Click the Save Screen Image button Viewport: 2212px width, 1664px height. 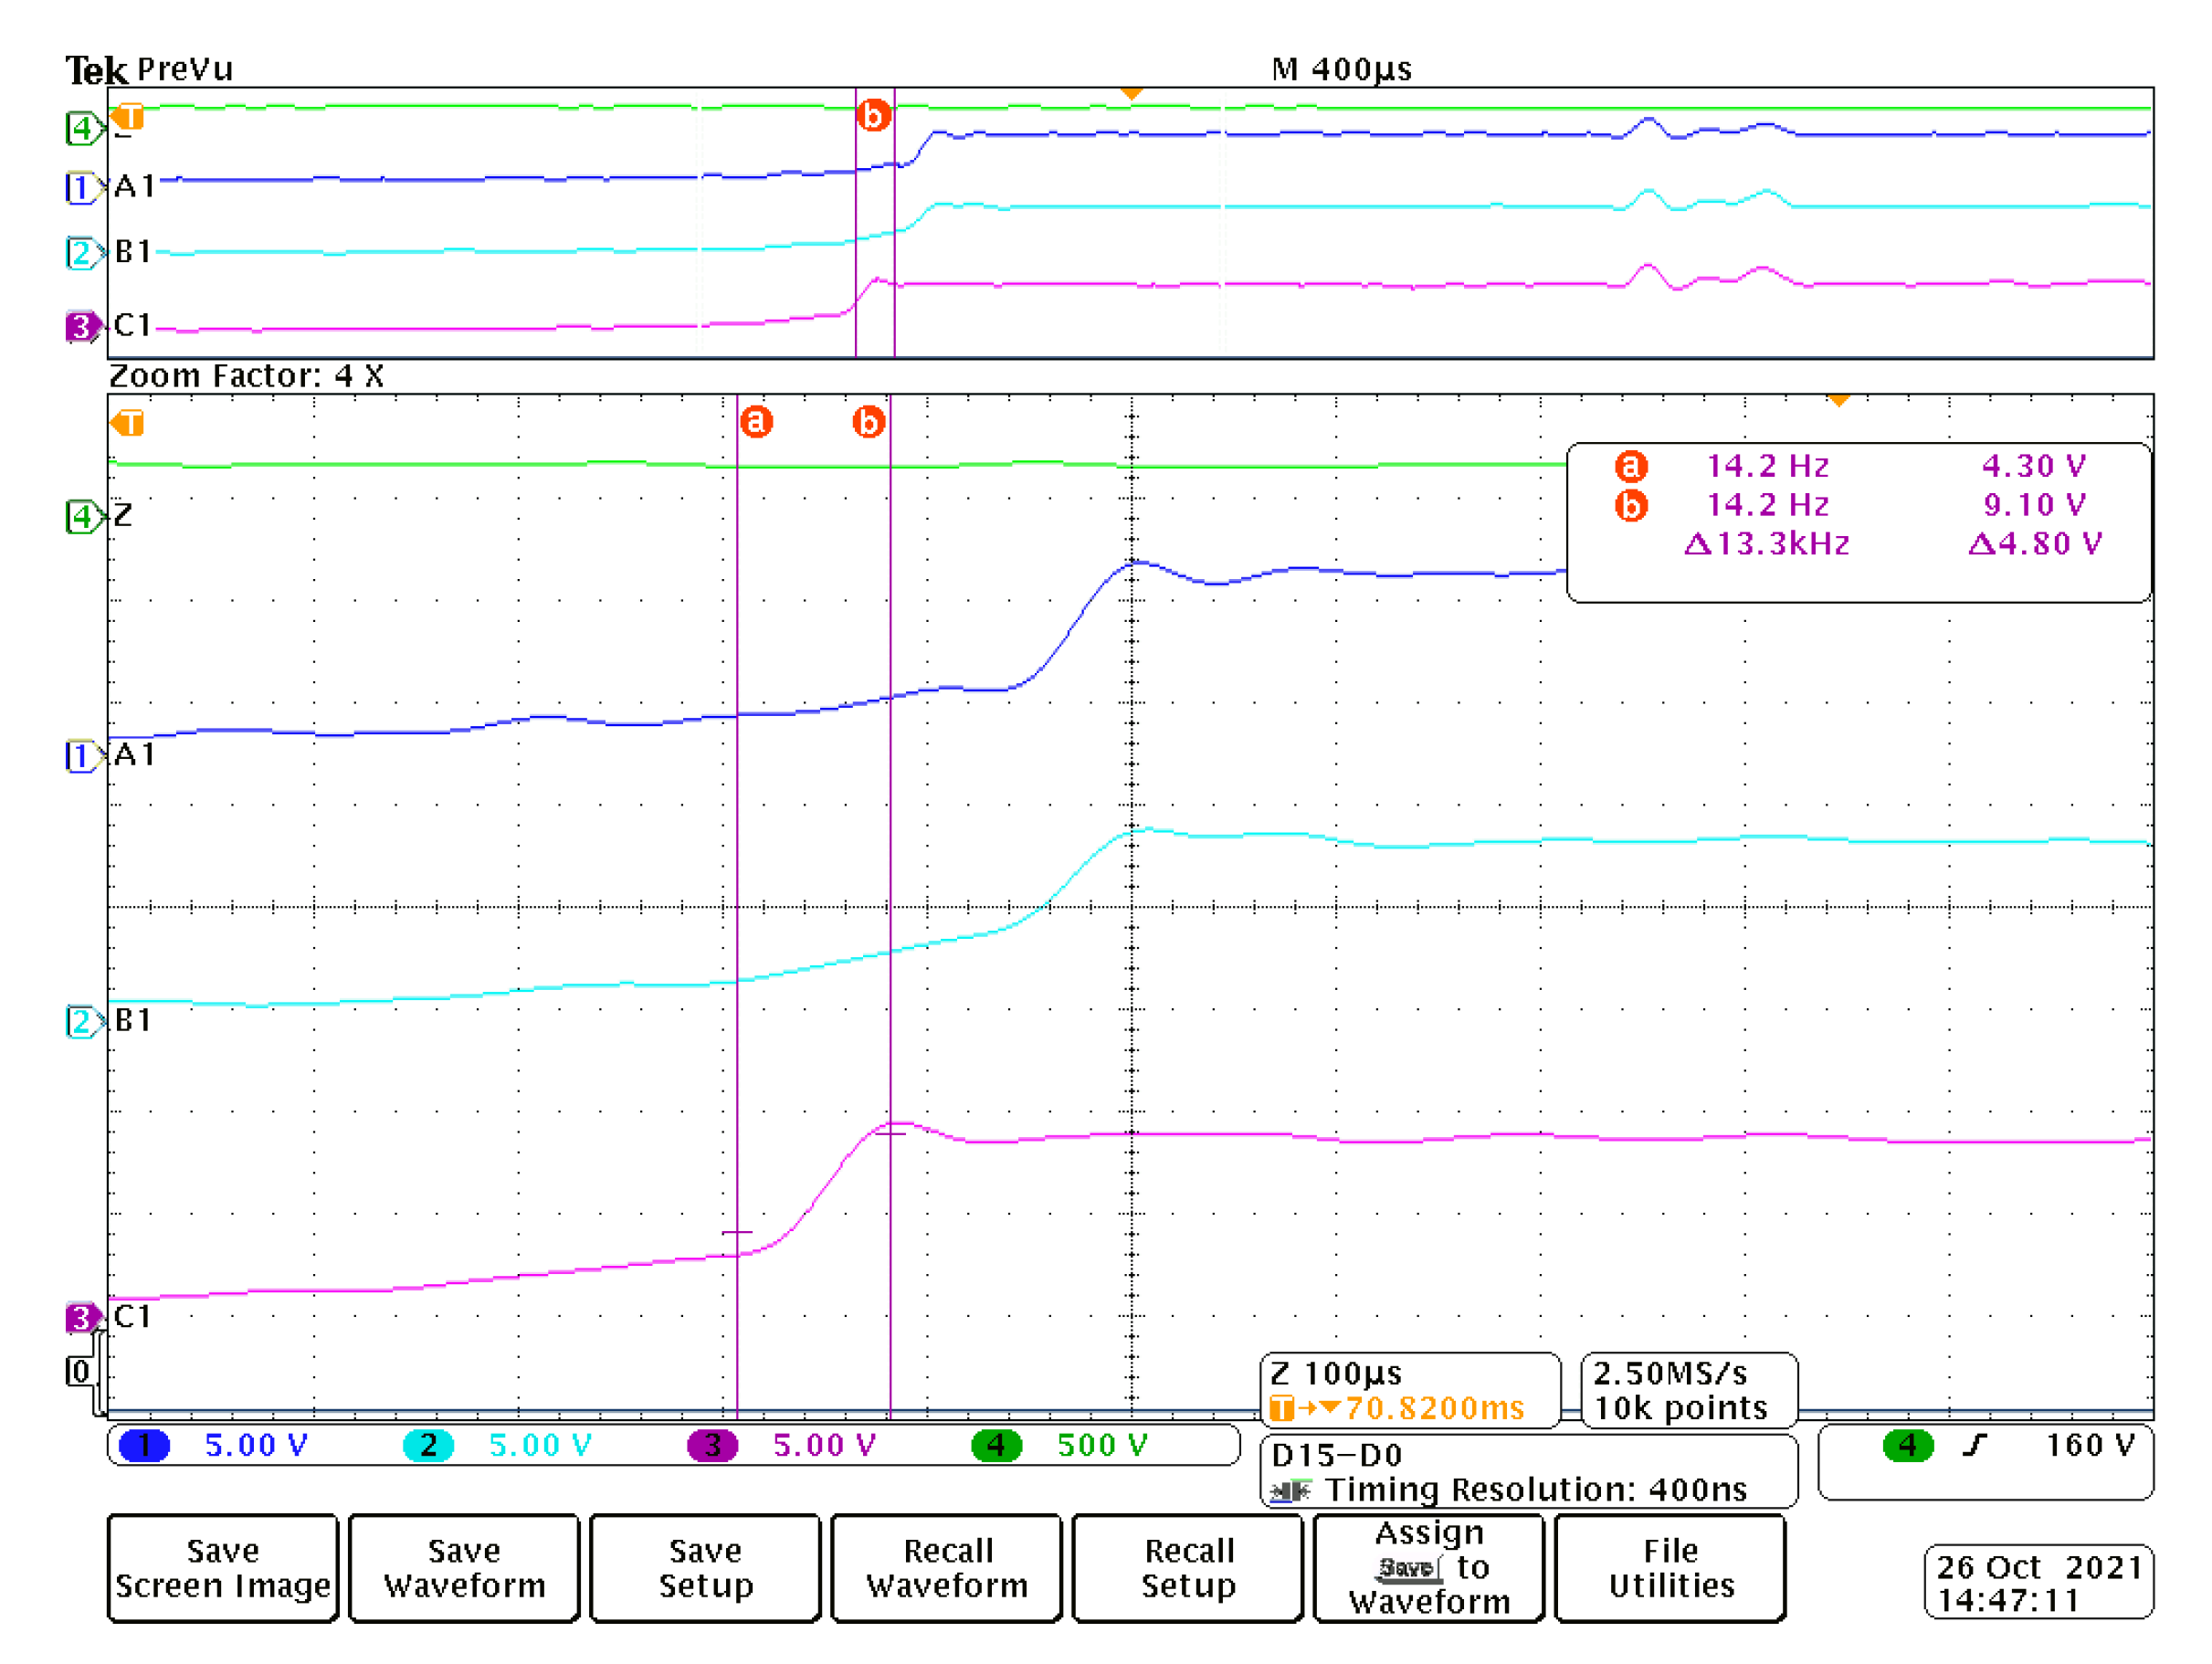222,1567
